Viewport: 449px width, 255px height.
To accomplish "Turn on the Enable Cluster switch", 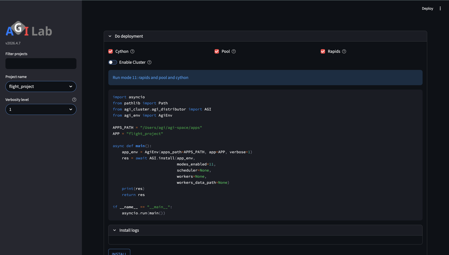I will pos(113,62).
